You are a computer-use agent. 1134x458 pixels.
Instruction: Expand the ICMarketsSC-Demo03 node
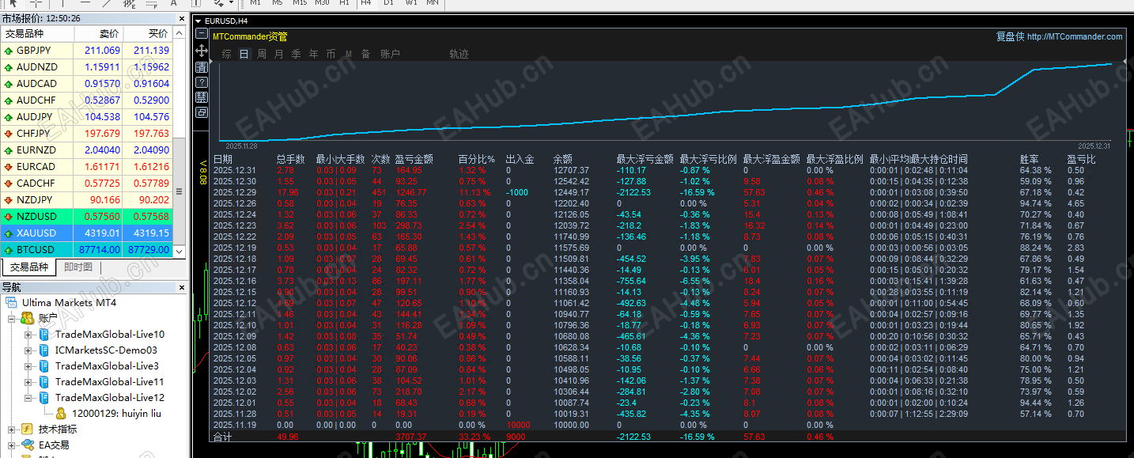coord(28,350)
